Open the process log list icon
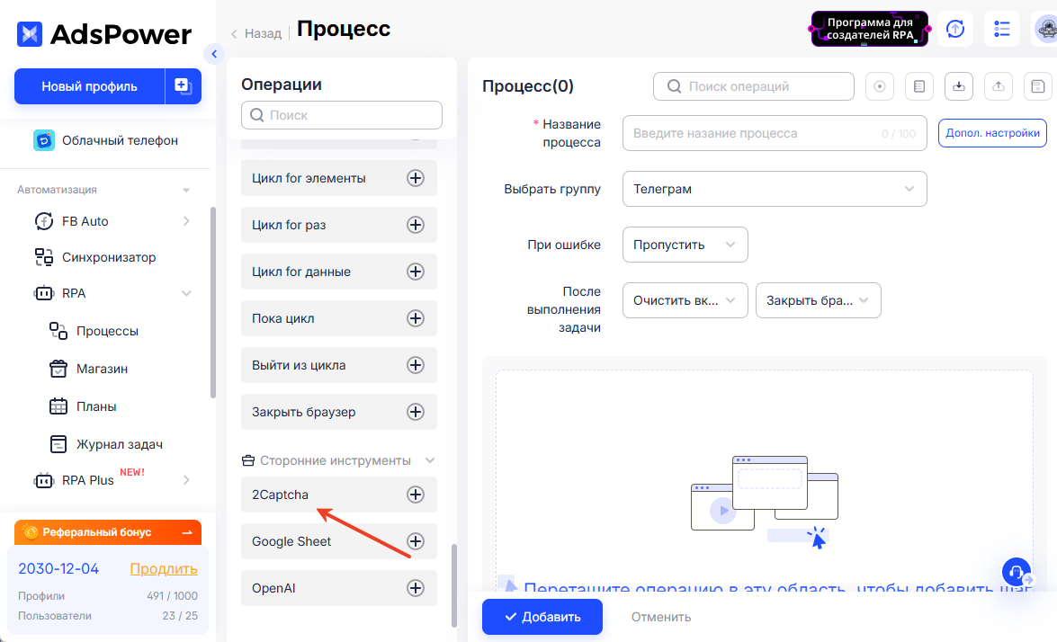 pos(918,86)
